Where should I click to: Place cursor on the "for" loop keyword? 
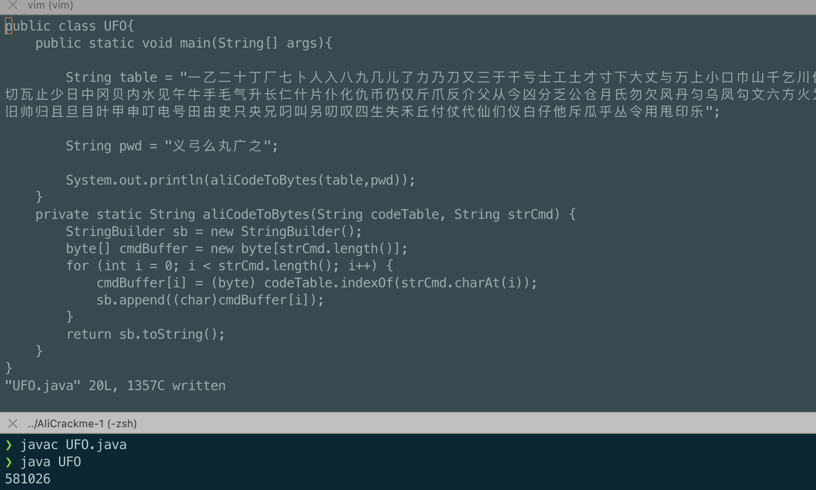pos(77,266)
